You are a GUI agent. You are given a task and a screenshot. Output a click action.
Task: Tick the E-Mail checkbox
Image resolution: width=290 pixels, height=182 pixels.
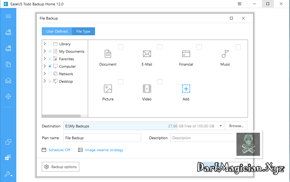tap(160, 47)
